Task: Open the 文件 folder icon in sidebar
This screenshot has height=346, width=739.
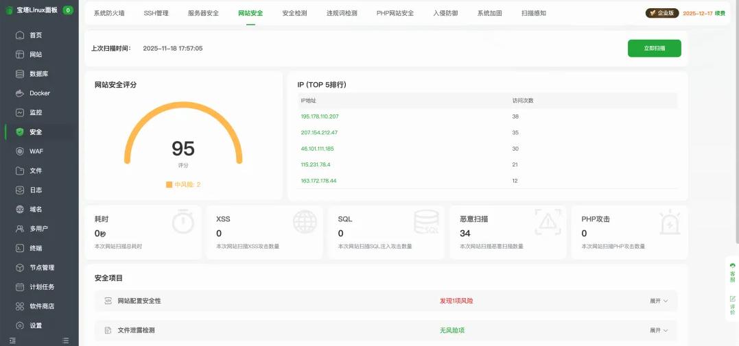Action: click(20, 171)
